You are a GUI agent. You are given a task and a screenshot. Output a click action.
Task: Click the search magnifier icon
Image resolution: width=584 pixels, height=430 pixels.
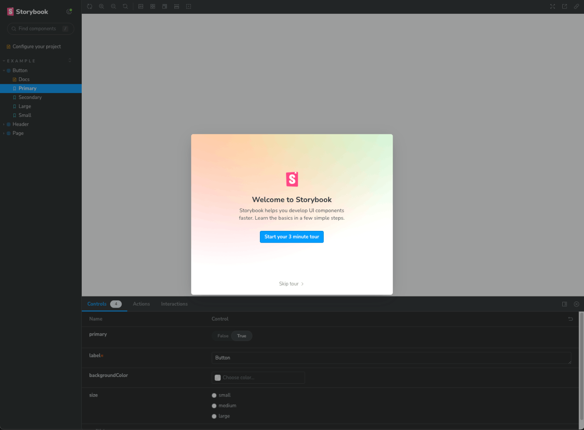(x=14, y=29)
